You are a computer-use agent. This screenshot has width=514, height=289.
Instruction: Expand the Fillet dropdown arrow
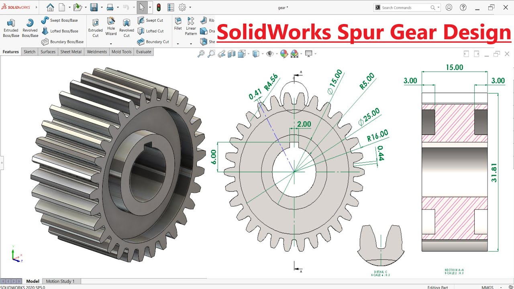coord(178,43)
